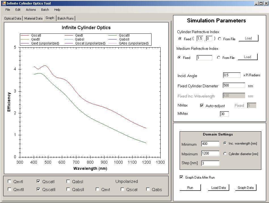This screenshot has height=203, width=269.
Task: Uncheck the QscatII checkbox
Action: point(39,189)
